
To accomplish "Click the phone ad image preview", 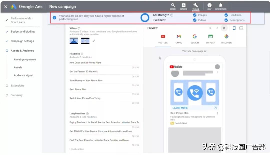I will click(195, 92).
